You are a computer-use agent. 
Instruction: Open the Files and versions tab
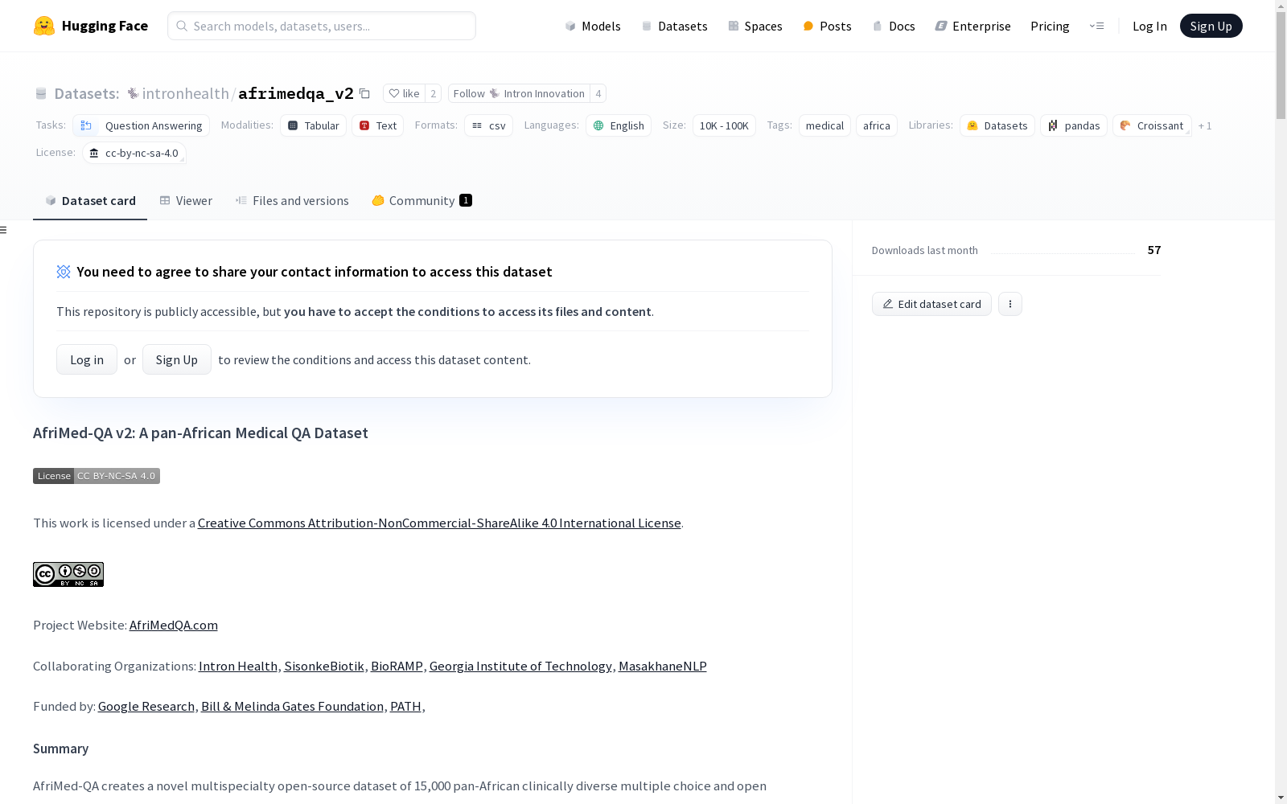tap(292, 201)
